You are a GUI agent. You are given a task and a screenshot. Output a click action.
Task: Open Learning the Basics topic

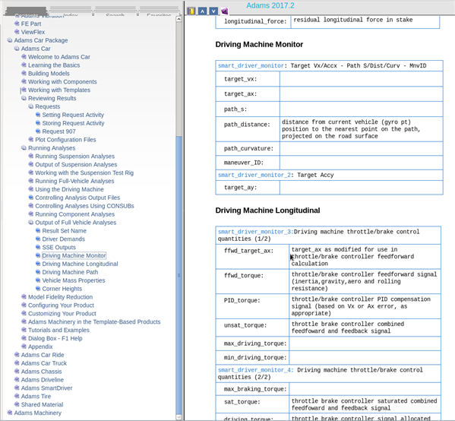[54, 65]
